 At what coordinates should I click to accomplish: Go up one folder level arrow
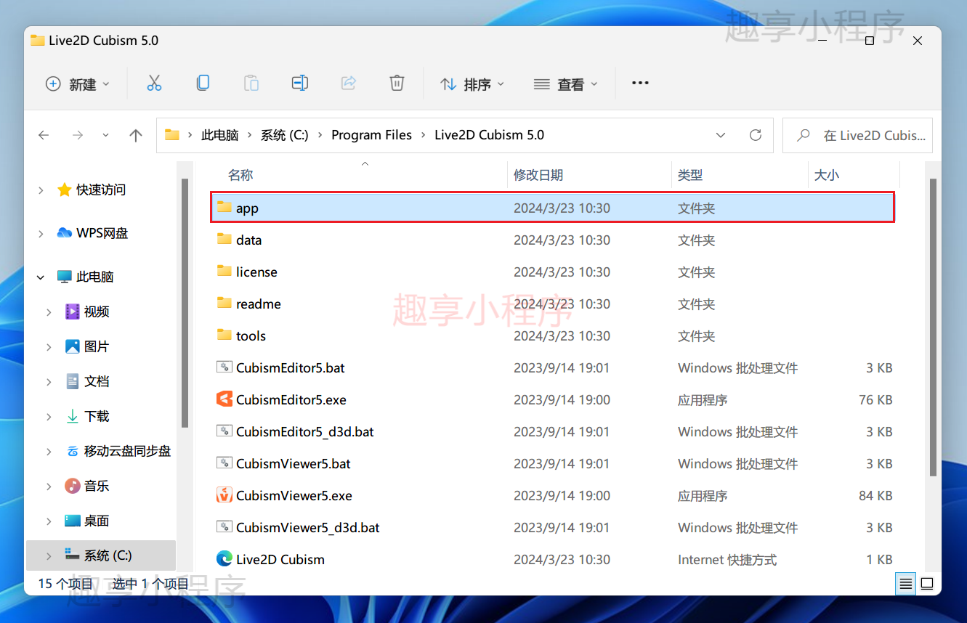(x=136, y=135)
